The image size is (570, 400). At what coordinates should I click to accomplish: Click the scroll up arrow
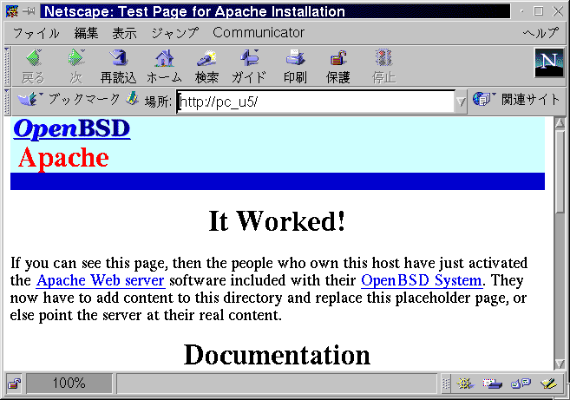click(560, 123)
